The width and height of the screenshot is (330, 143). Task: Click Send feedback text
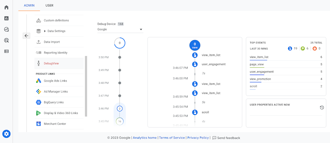229,138
